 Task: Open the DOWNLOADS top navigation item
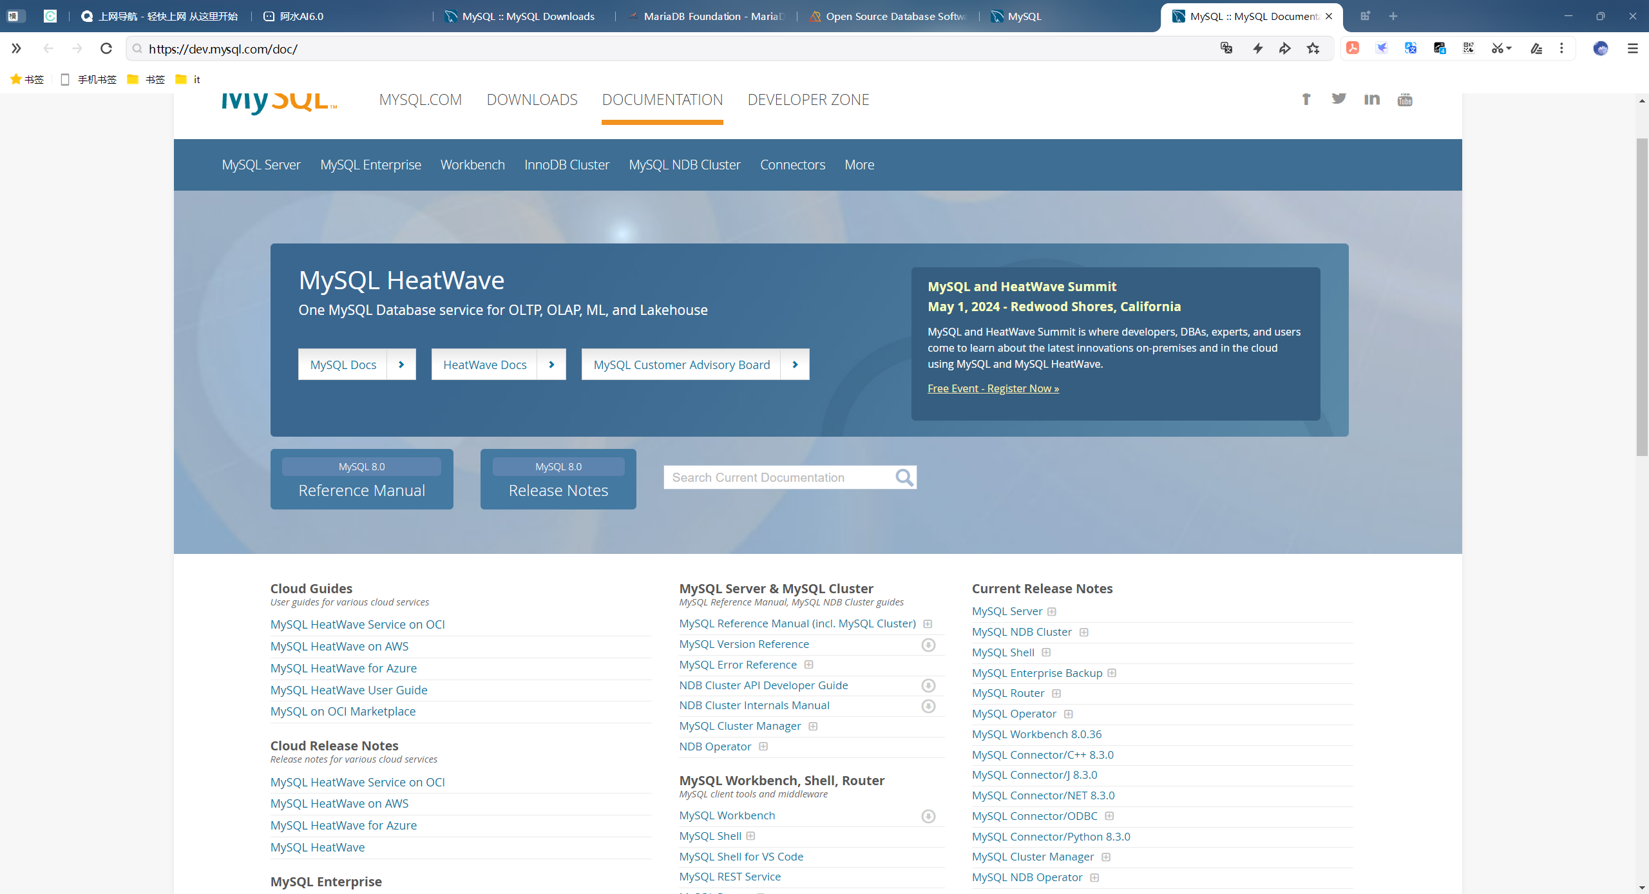(x=532, y=100)
